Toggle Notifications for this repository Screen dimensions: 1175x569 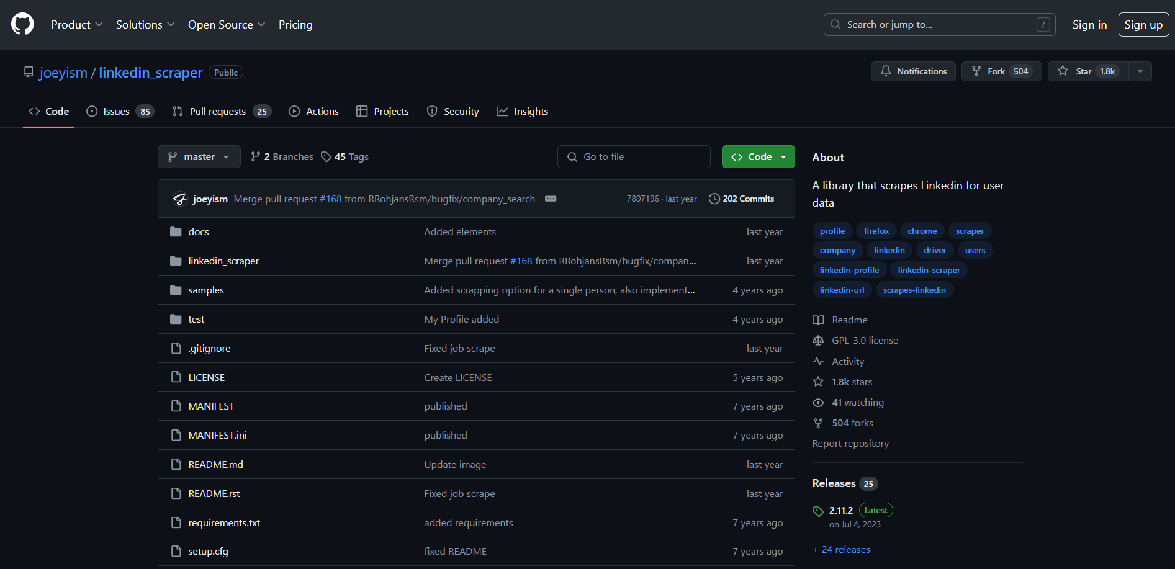pyautogui.click(x=913, y=71)
